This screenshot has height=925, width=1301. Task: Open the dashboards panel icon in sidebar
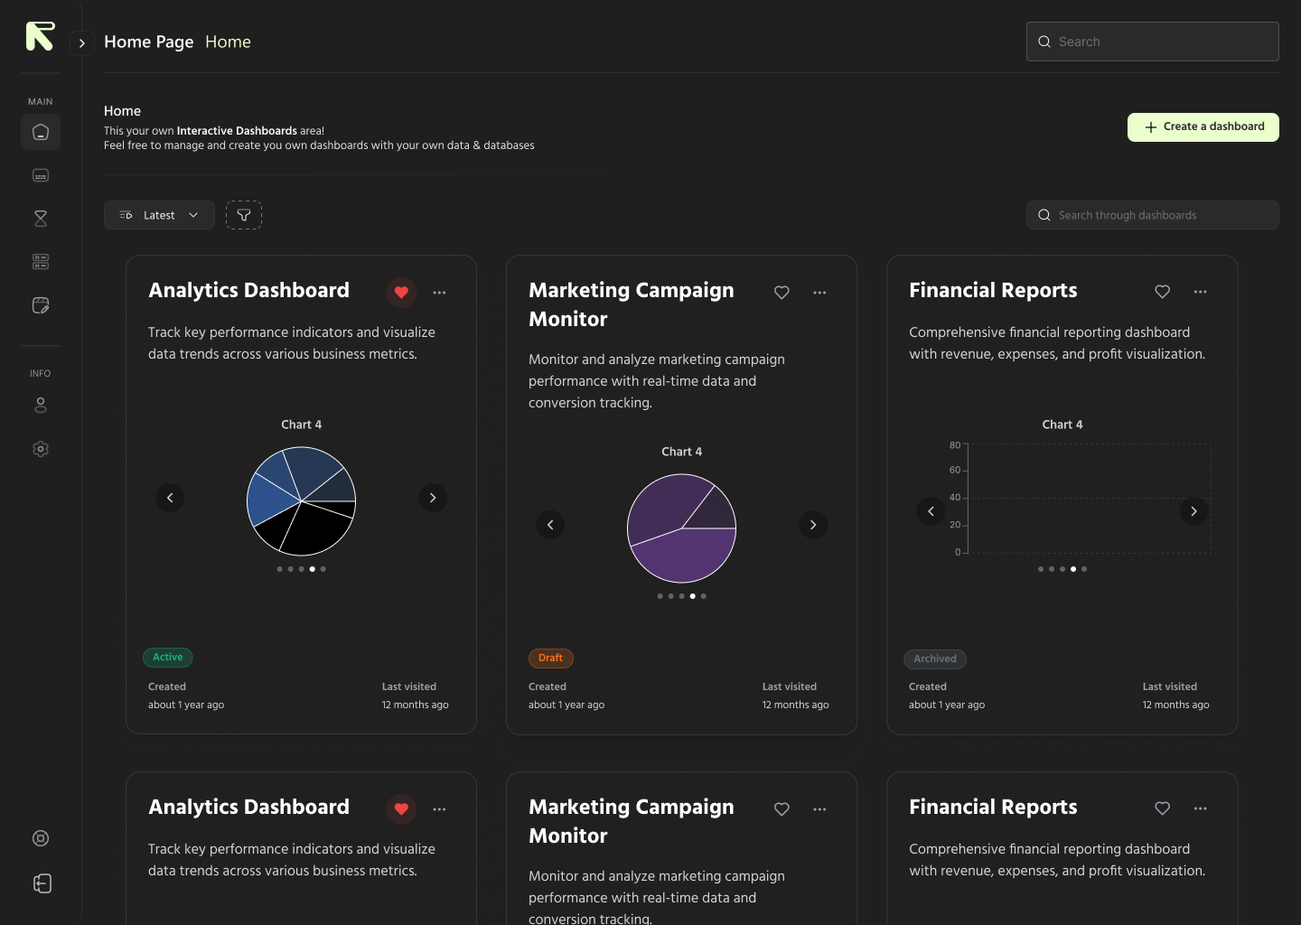(41, 175)
